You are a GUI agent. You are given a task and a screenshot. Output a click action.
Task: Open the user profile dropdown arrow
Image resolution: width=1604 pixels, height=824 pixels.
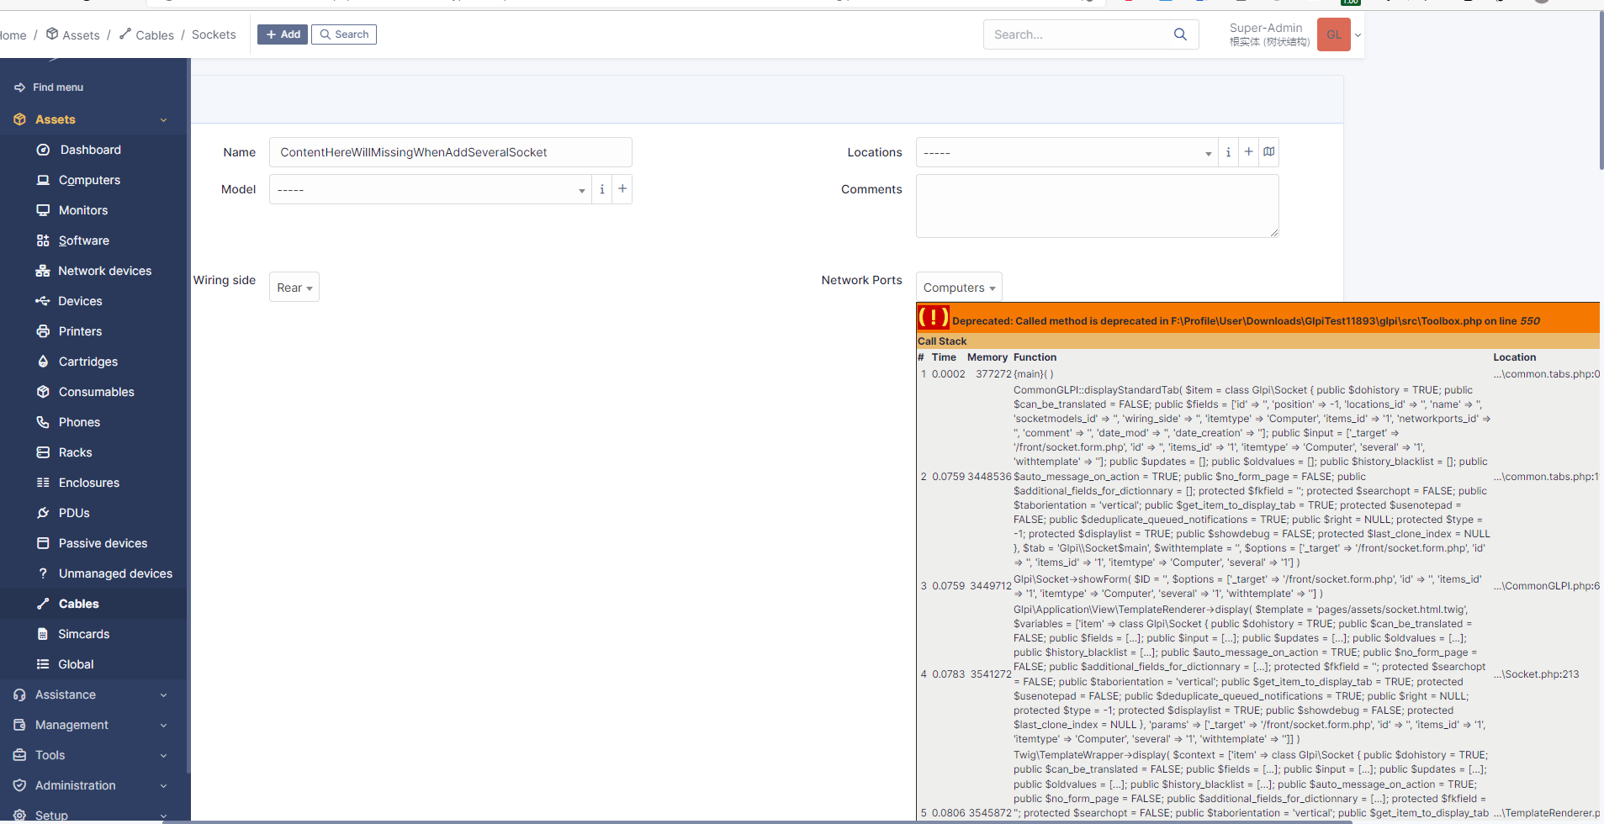pos(1358,35)
